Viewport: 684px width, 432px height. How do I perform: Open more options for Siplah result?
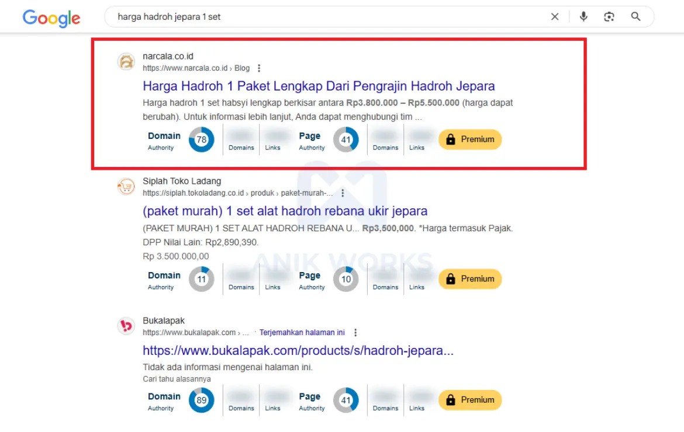tap(343, 193)
